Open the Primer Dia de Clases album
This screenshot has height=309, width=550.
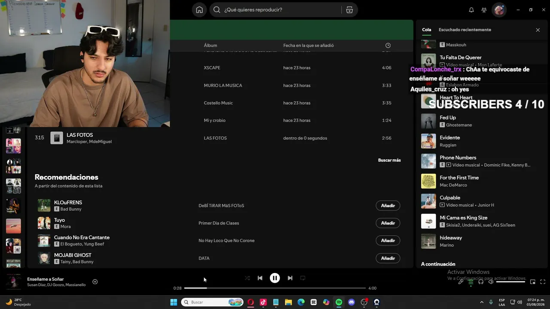point(219,223)
